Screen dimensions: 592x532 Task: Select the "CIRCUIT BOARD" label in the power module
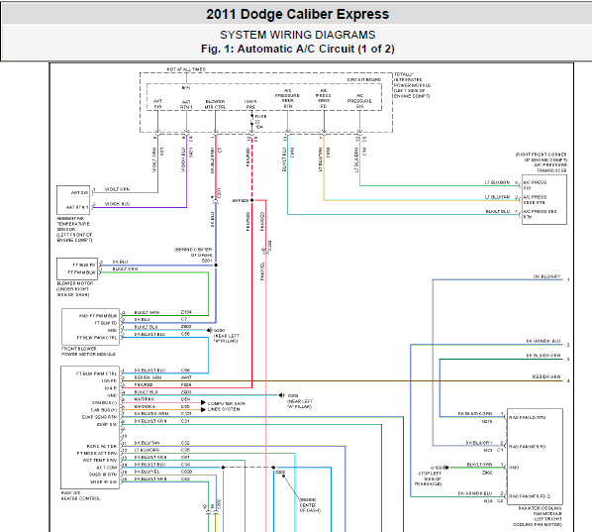pyautogui.click(x=364, y=79)
